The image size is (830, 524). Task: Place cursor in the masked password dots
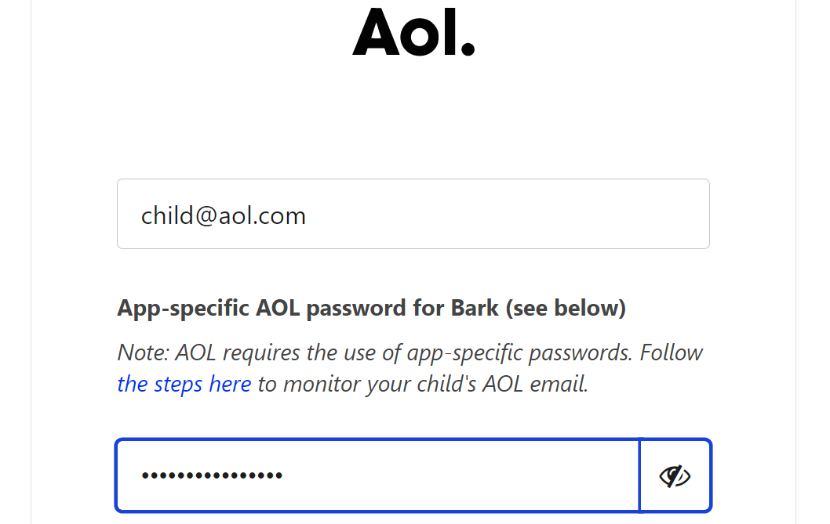212,475
